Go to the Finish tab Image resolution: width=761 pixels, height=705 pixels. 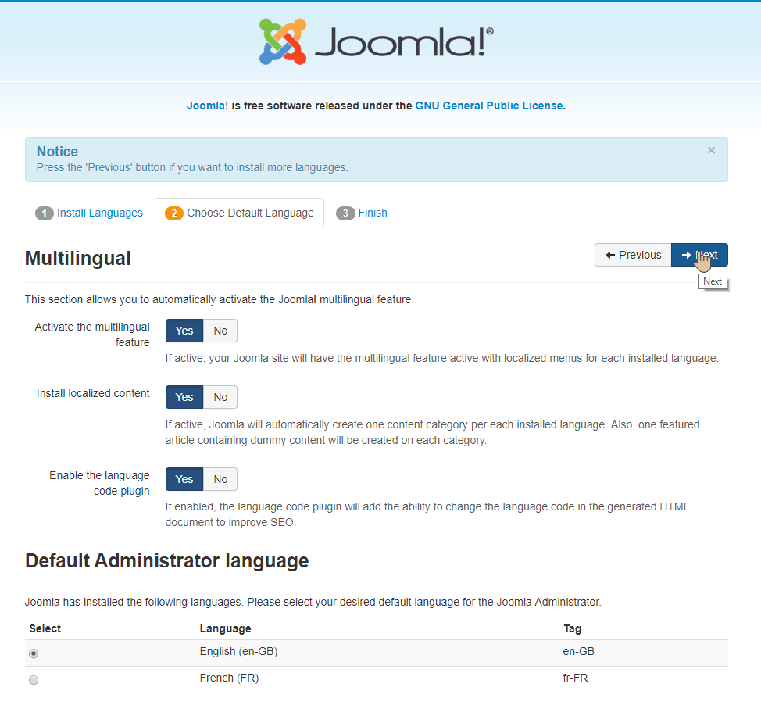(x=362, y=213)
